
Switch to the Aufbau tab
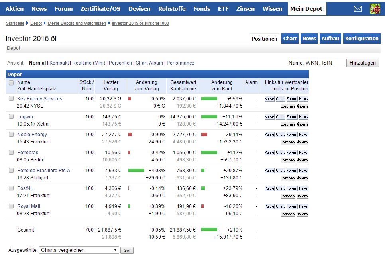click(330, 39)
